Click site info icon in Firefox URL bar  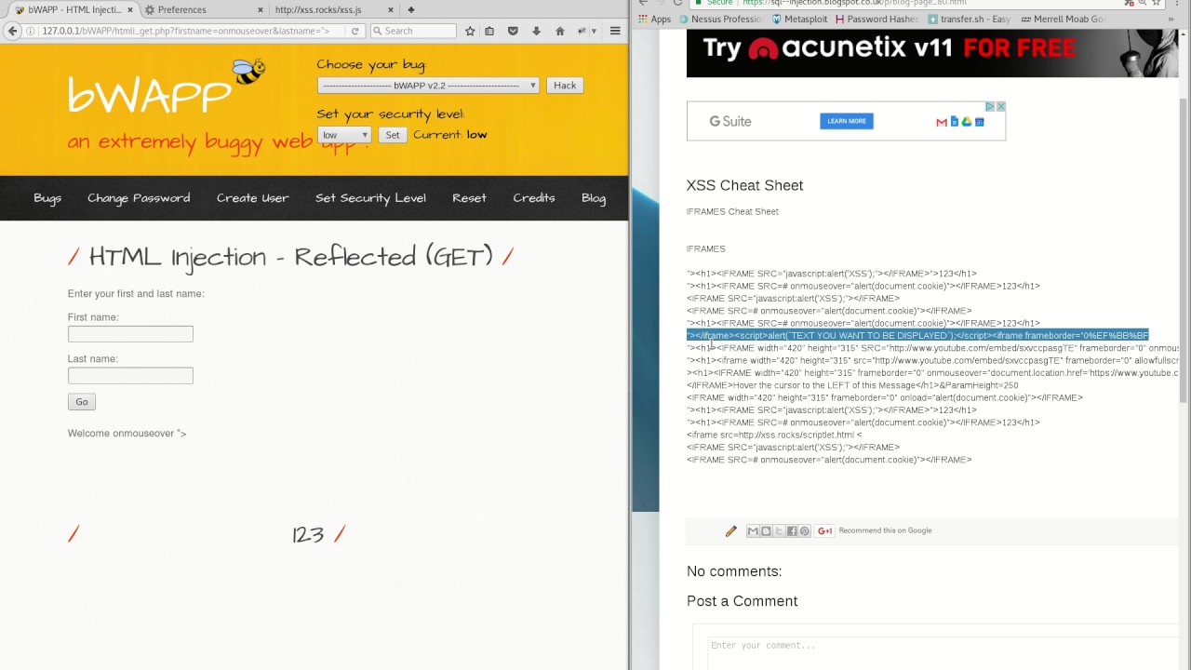32,31
